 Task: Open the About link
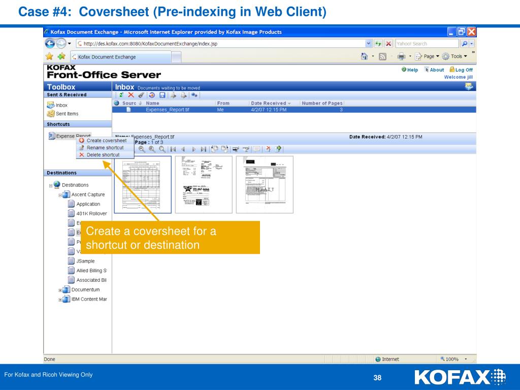434,70
